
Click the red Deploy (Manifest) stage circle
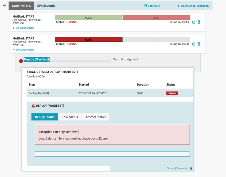pyautogui.click(x=21, y=61)
